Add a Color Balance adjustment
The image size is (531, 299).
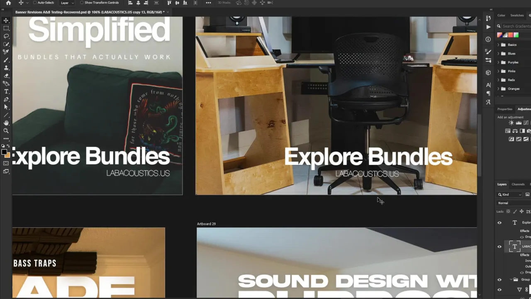click(515, 131)
